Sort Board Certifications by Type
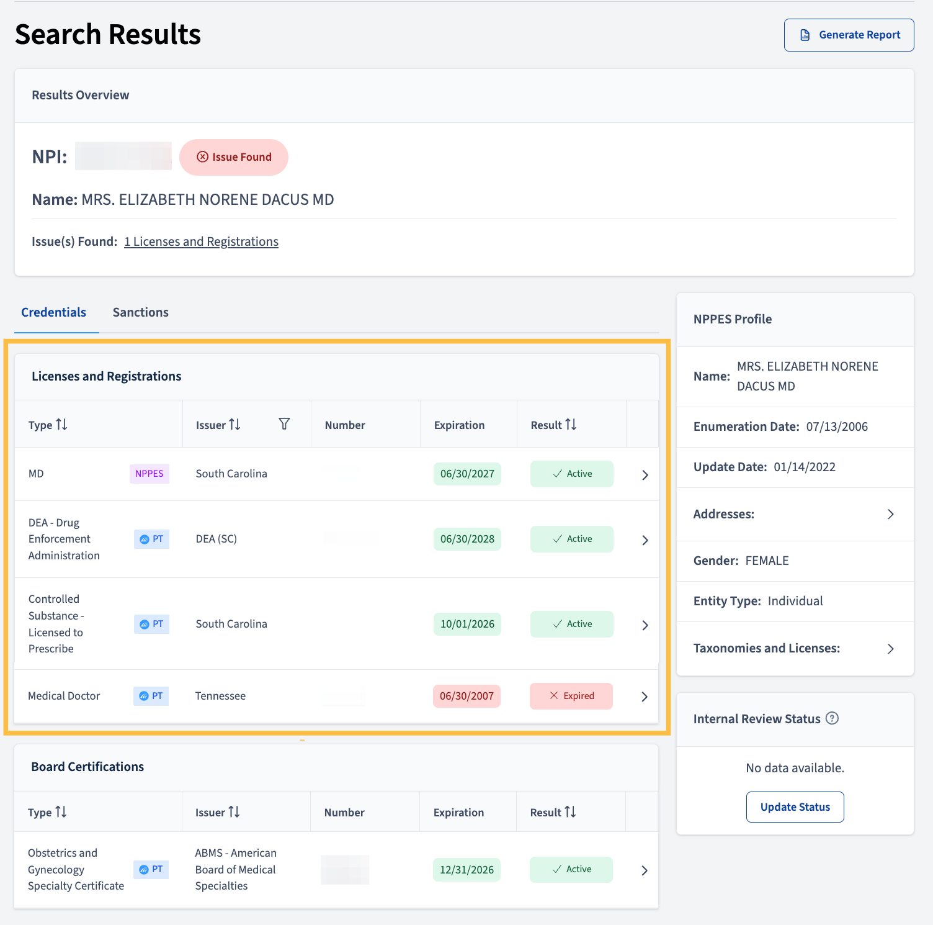 click(61, 812)
